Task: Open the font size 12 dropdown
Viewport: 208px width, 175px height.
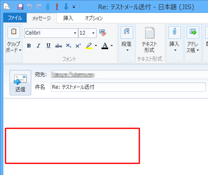Action: pos(93,33)
